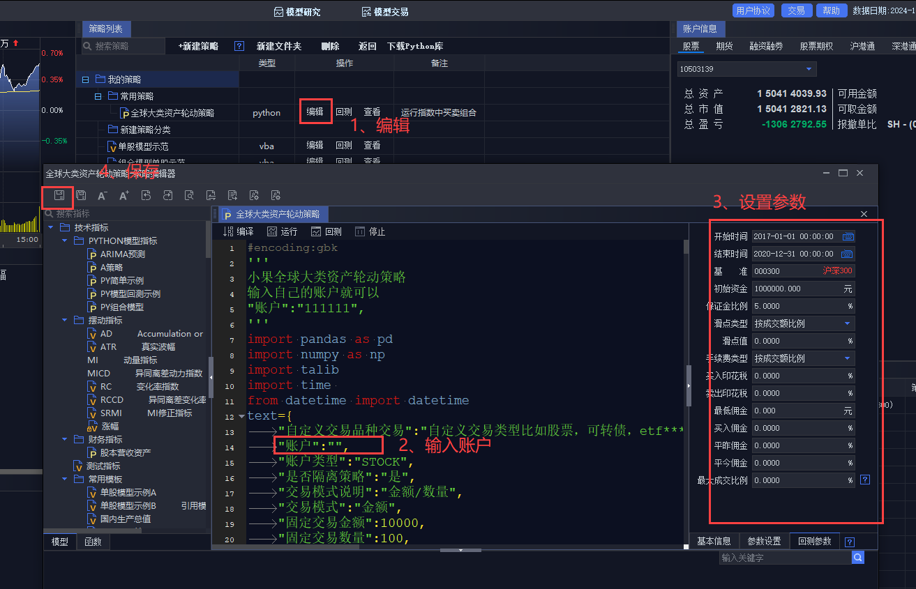Viewport: 916px width, 589px height.
Task: Click 下载Python库
Action: (415, 46)
